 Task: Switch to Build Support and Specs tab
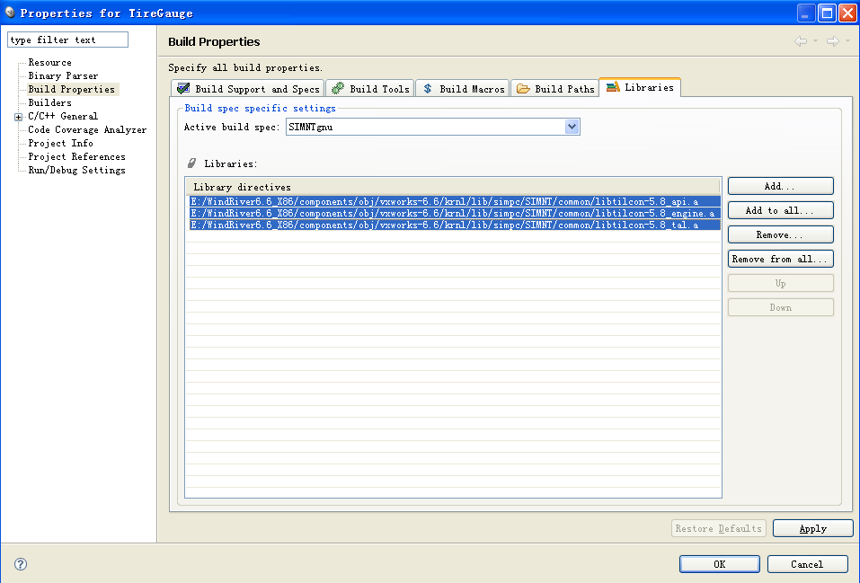[248, 88]
